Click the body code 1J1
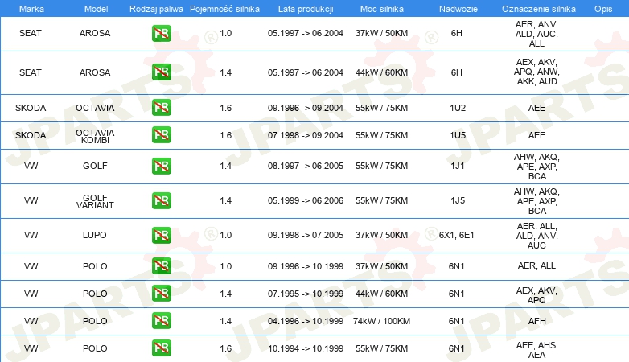629x362 pixels. tap(458, 166)
